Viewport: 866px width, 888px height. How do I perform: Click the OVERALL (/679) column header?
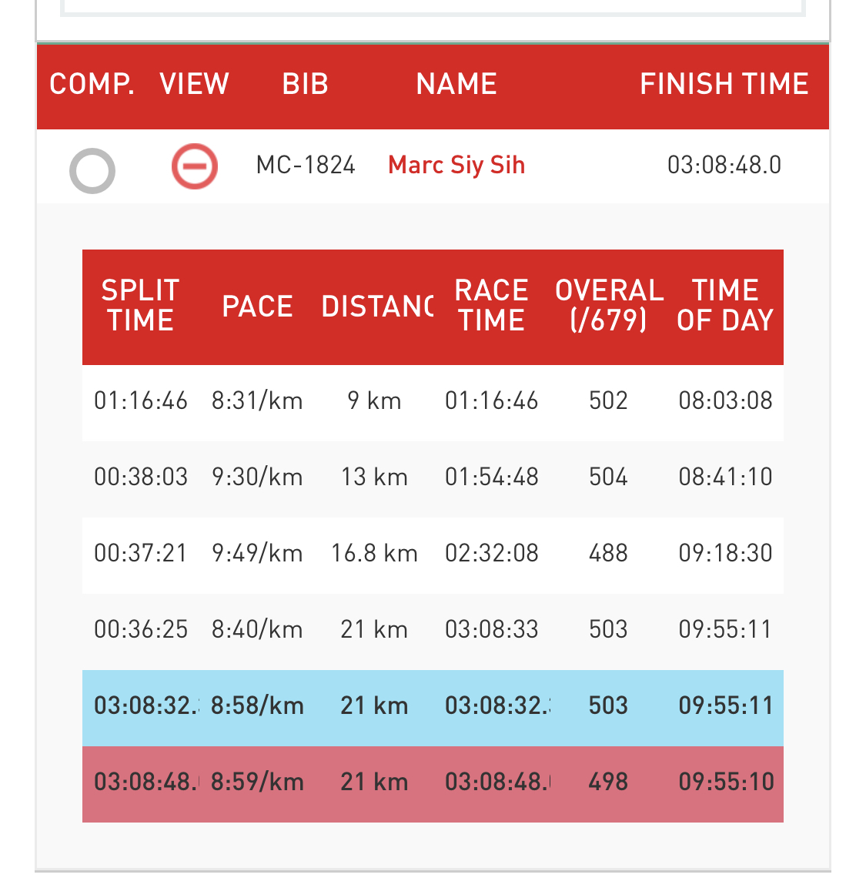609,306
